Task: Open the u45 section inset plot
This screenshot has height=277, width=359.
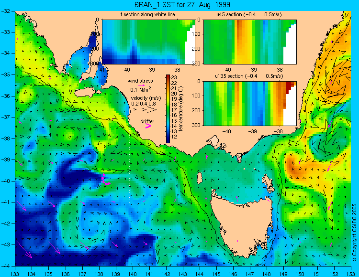Action: (x=250, y=42)
